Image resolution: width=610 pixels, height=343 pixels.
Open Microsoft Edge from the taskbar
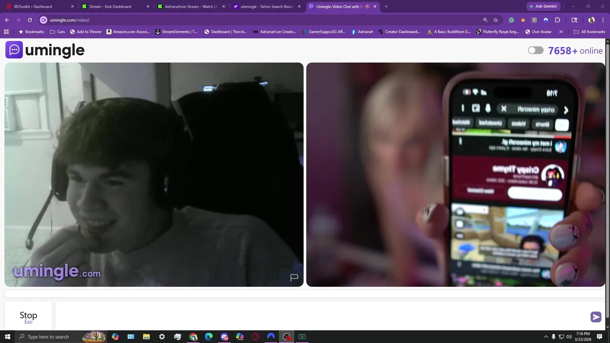click(x=209, y=337)
